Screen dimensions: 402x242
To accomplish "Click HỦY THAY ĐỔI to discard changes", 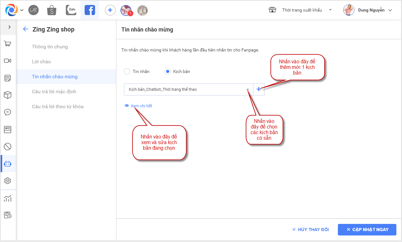I will point(310,230).
